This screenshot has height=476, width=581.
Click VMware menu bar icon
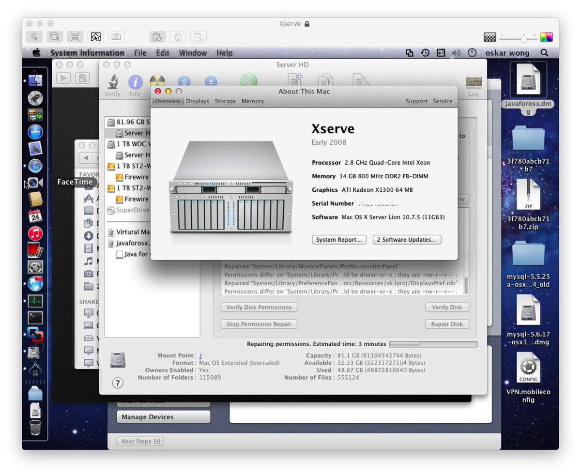click(409, 53)
